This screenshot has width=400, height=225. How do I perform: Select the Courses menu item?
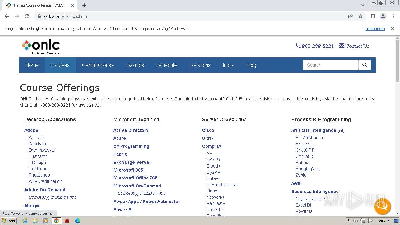coord(60,65)
